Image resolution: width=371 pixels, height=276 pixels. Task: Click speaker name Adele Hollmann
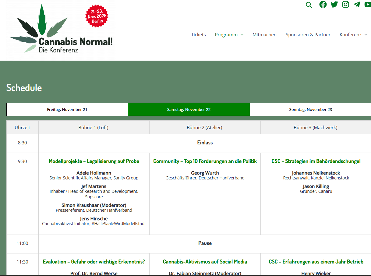point(94,173)
